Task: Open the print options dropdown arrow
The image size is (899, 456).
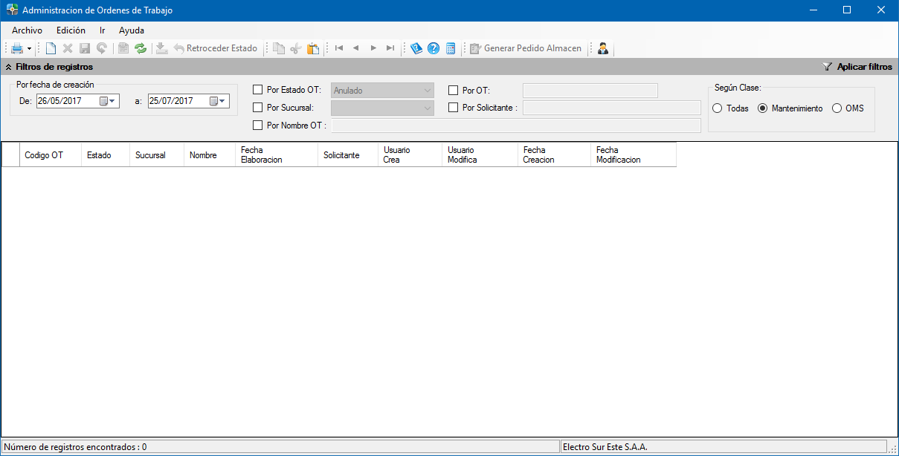Action: click(29, 48)
